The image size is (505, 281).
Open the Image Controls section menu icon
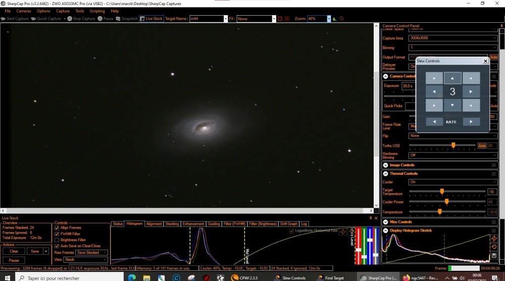493,165
